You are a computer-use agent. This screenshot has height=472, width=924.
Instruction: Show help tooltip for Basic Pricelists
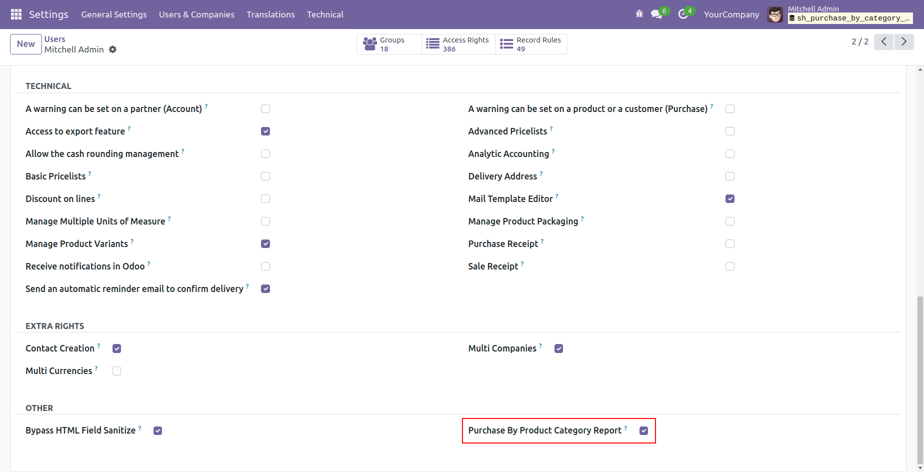pyautogui.click(x=89, y=173)
